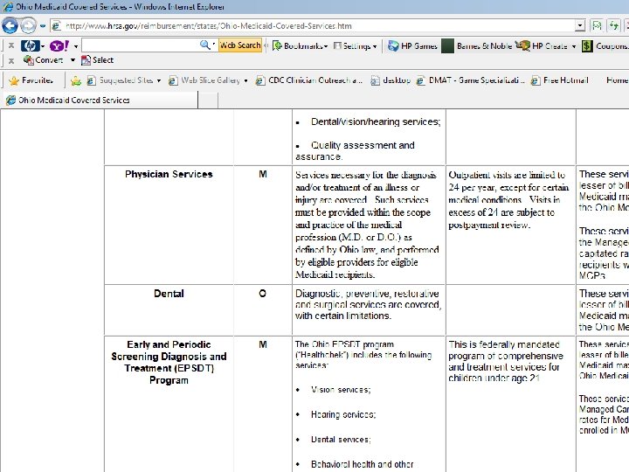Screen dimensions: 629x472
Task: Click the search magnifier icon
Action: coord(204,45)
